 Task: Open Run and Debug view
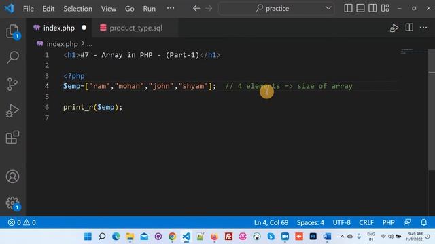pos(12,111)
